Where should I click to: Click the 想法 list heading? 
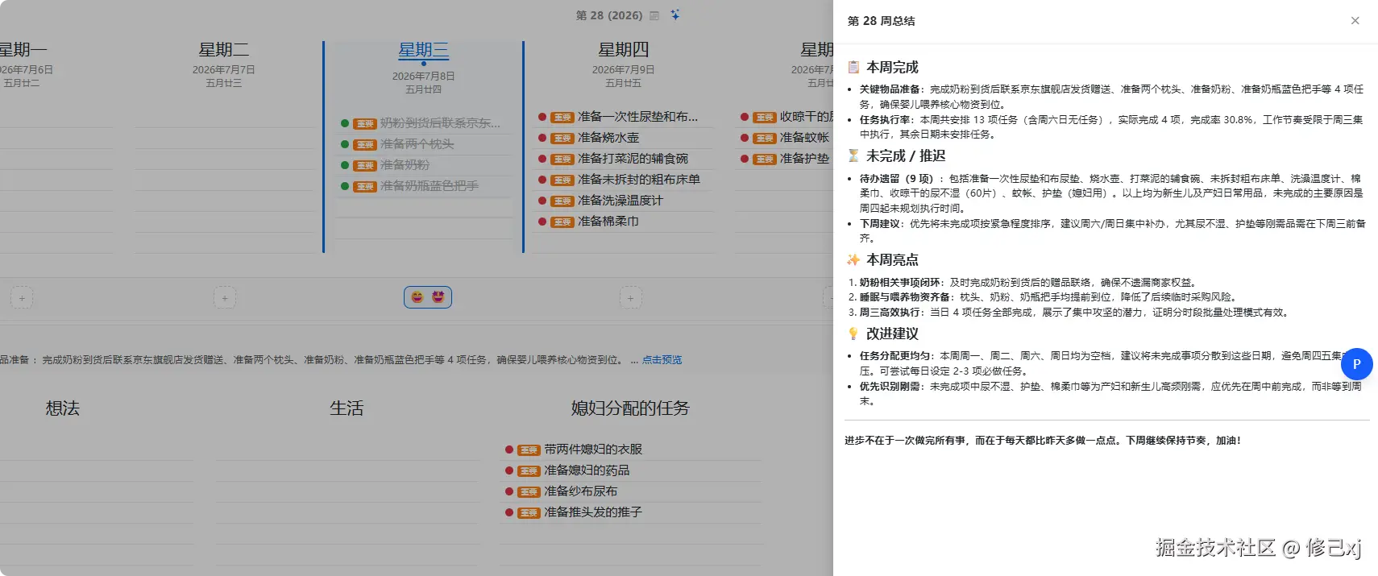(x=63, y=408)
